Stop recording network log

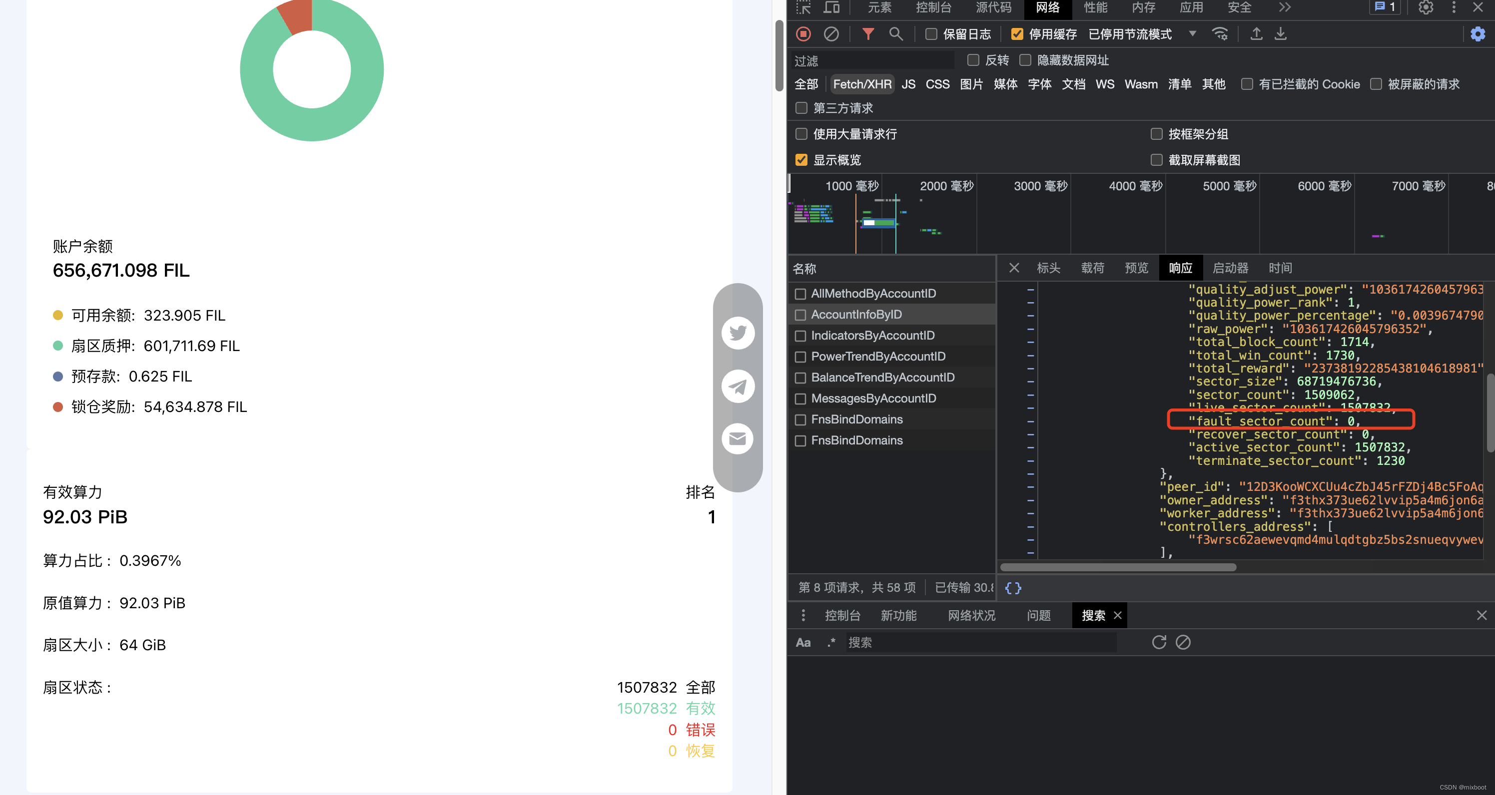pos(803,34)
